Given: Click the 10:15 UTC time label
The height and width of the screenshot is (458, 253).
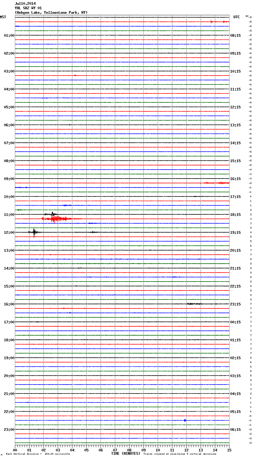Looking at the screenshot, I should (235, 71).
